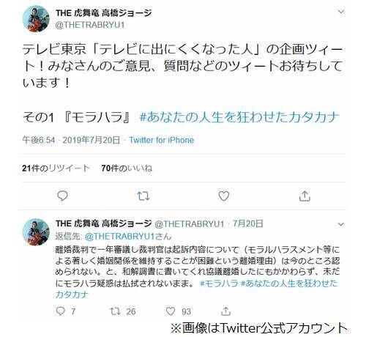View the 21件のリツイート list
Screen dimensions: 366x337
[x=56, y=168]
